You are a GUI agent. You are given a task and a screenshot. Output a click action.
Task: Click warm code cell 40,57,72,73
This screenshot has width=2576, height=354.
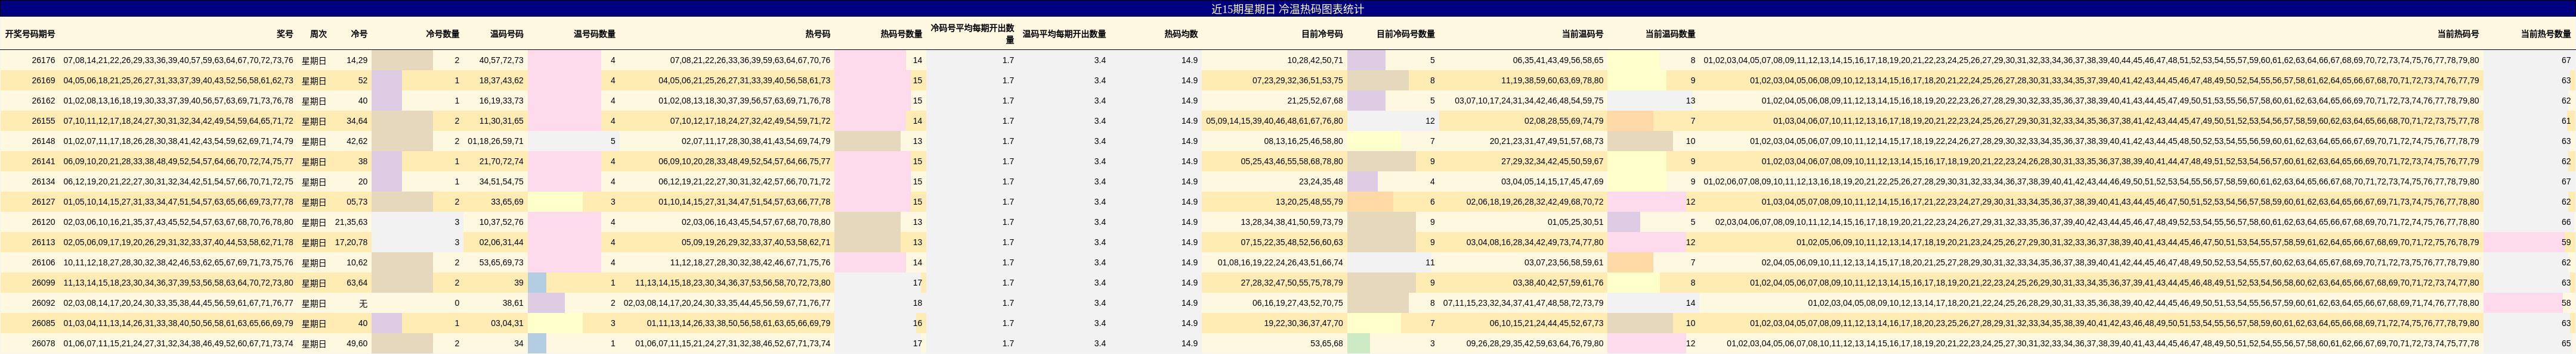(501, 61)
